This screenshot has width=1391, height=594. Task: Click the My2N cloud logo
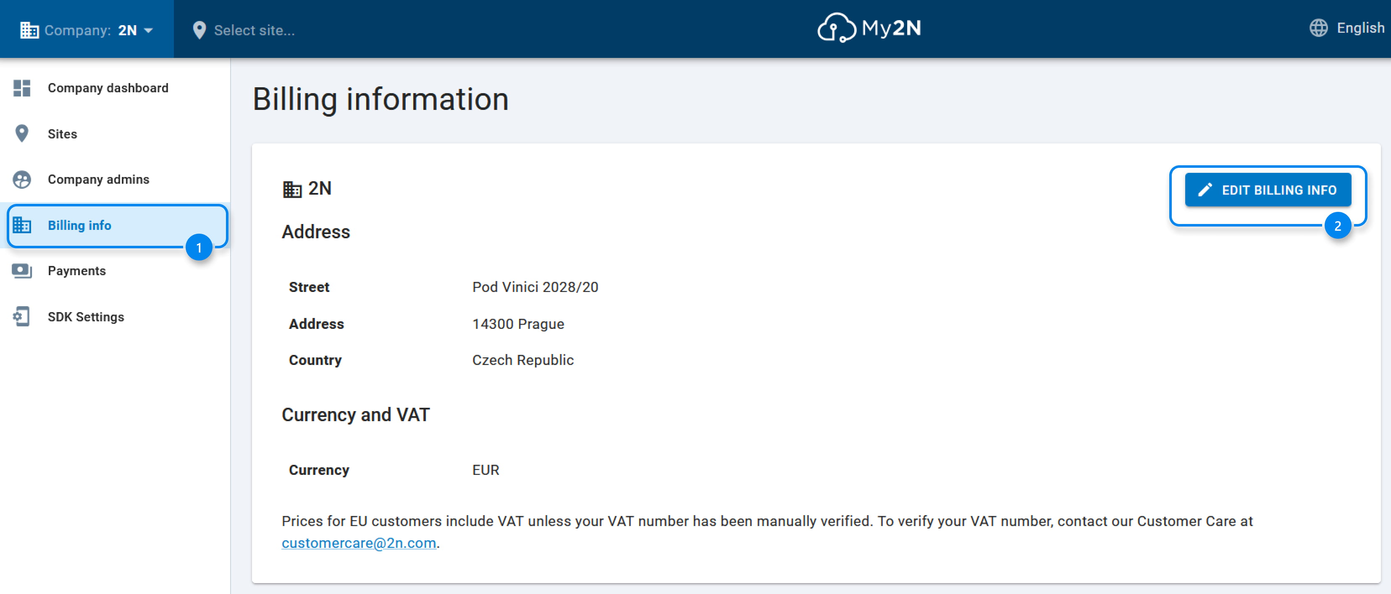pos(869,28)
